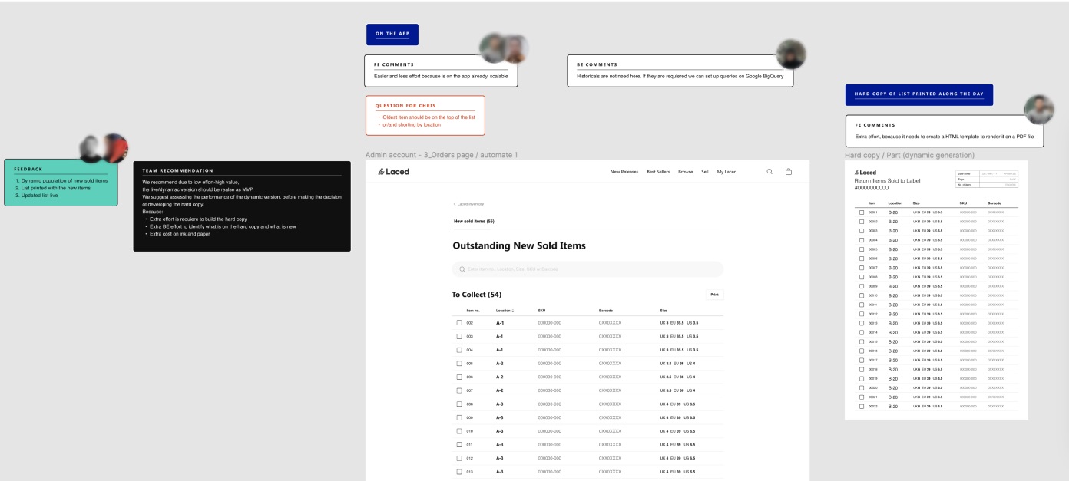Click the avatars above the Feedback note
This screenshot has width=1069, height=481.
(x=104, y=148)
